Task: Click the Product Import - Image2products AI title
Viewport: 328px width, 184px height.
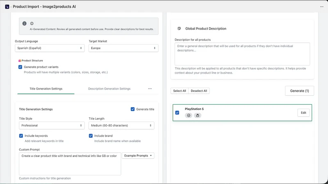Action: 44,7
